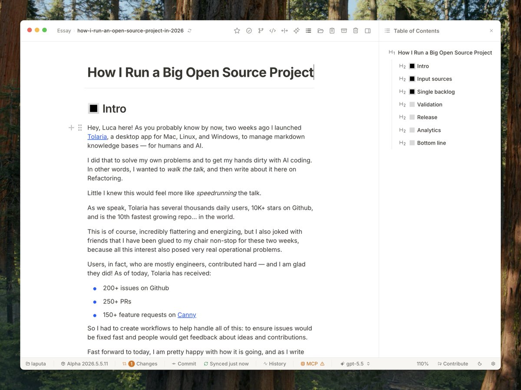Viewport: 521px width, 390px height.
Task: Switch to raw code view icon
Action: [273, 31]
